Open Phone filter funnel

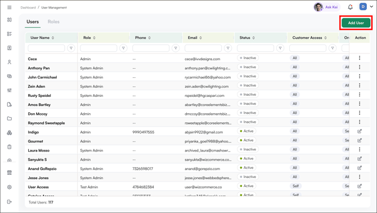point(176,48)
